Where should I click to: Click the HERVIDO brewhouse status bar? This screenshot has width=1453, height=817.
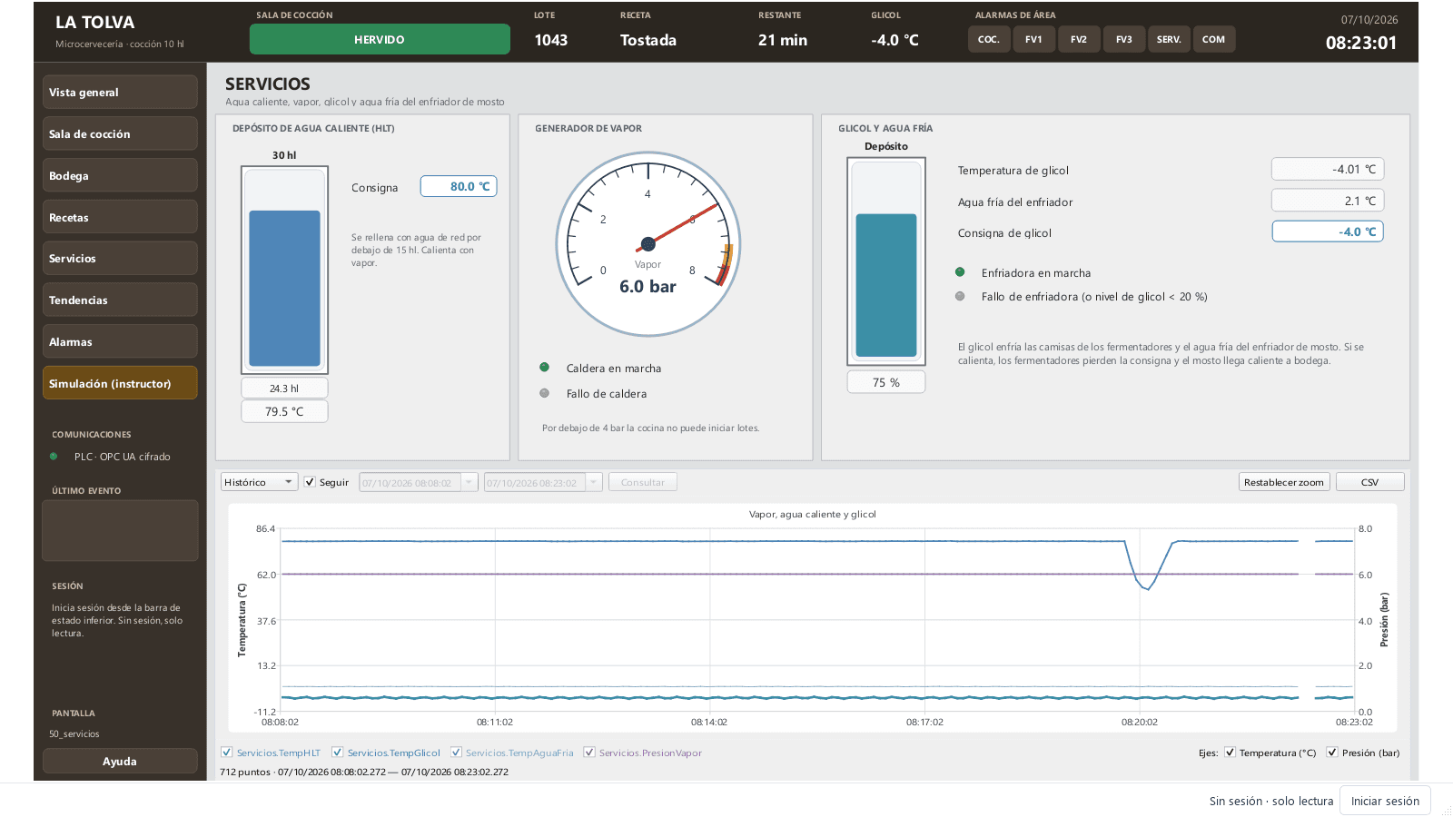[380, 39]
